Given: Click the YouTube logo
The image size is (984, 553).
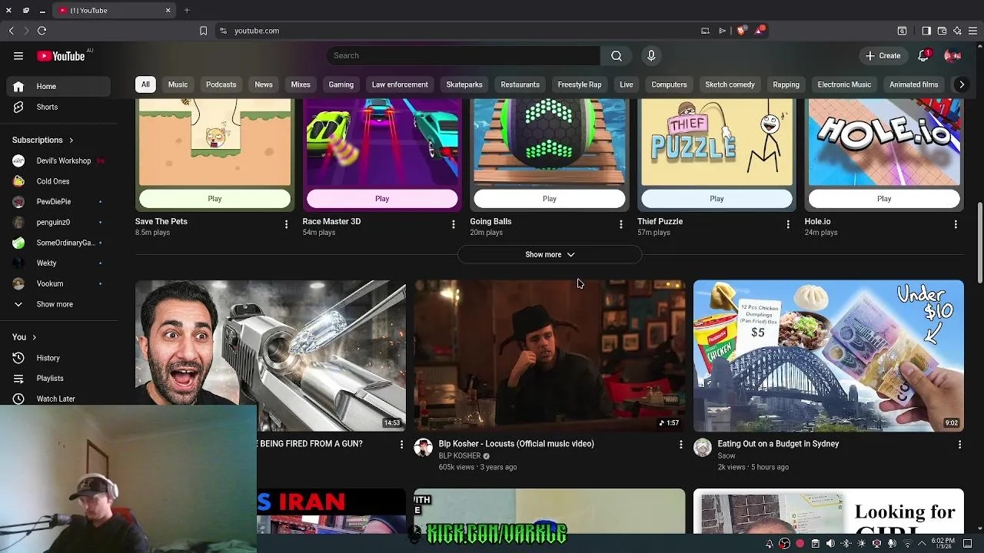Looking at the screenshot, I should tap(61, 56).
